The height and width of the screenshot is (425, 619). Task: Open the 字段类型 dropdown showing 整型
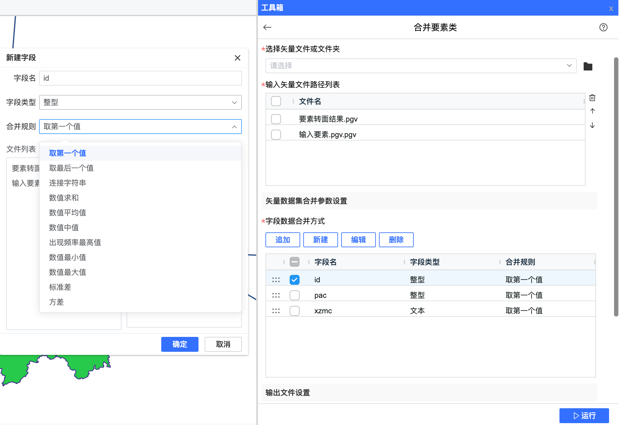(x=140, y=102)
